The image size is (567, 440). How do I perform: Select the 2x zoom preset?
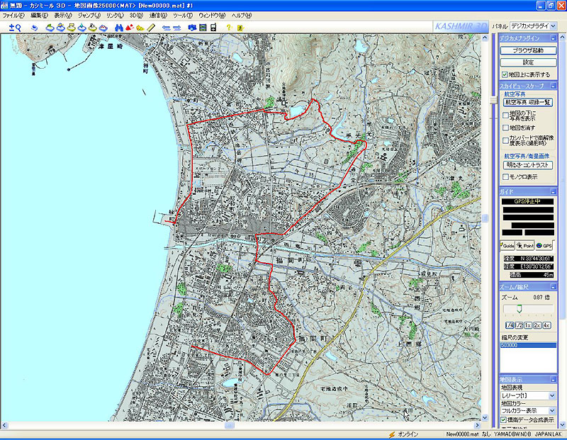(x=537, y=325)
